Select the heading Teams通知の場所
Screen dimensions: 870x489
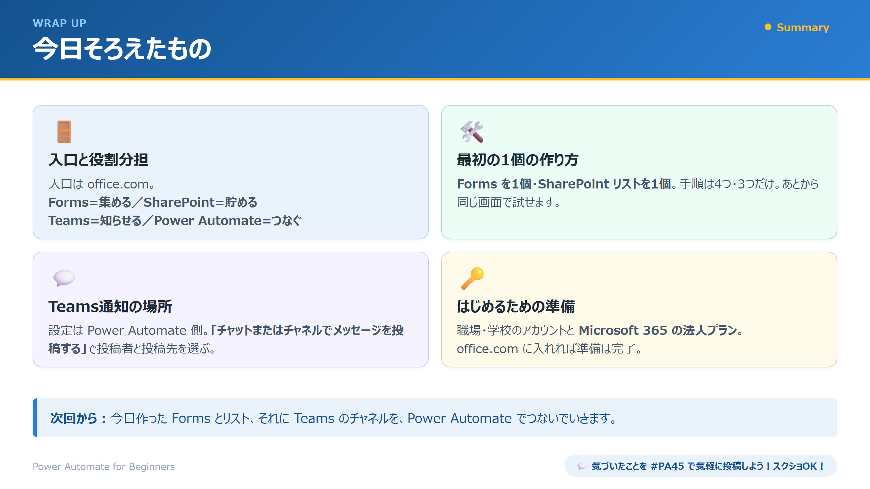(x=110, y=306)
